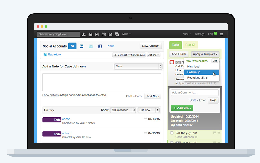
Task: Click the list menu icon beside Help
Action: (221, 34)
